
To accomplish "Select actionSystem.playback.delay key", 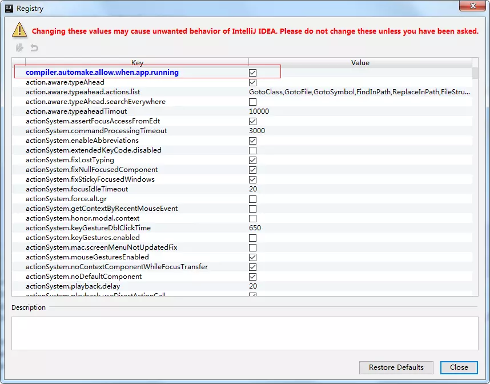I will (x=73, y=286).
